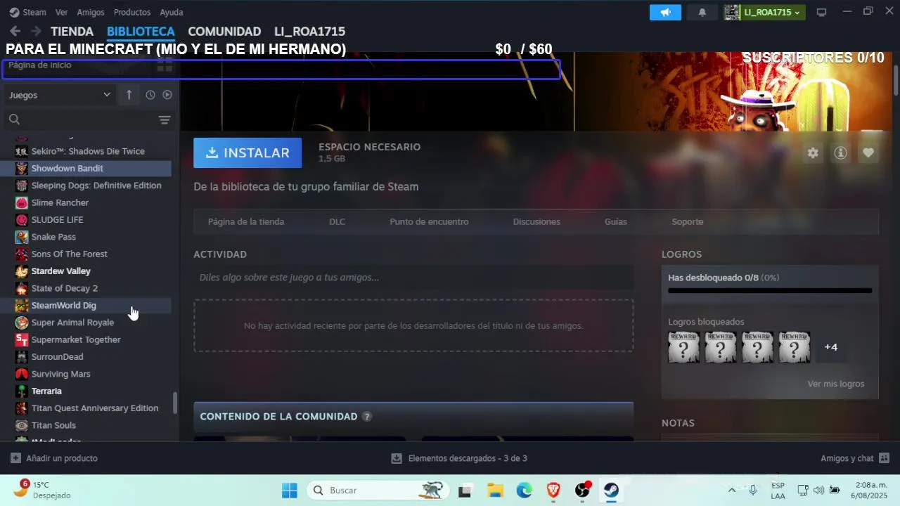Click the +4 locked achievements indicator
The image size is (900, 506).
pos(831,347)
